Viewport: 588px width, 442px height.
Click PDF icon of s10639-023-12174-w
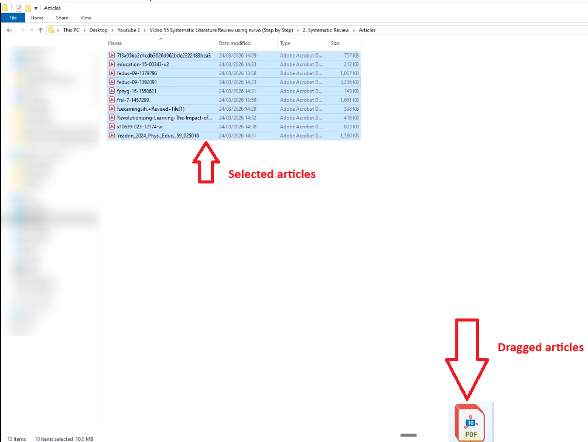click(x=112, y=127)
